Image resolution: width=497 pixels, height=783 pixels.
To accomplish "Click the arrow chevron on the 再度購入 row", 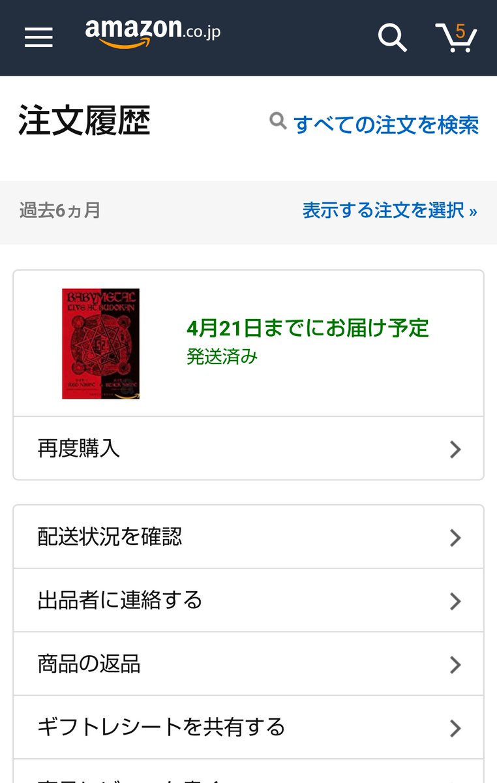I will pyautogui.click(x=455, y=449).
